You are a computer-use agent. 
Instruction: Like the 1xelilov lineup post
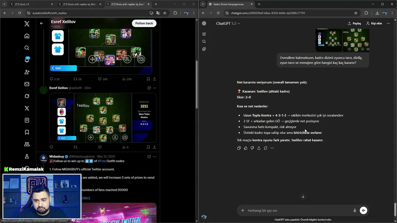(100, 147)
